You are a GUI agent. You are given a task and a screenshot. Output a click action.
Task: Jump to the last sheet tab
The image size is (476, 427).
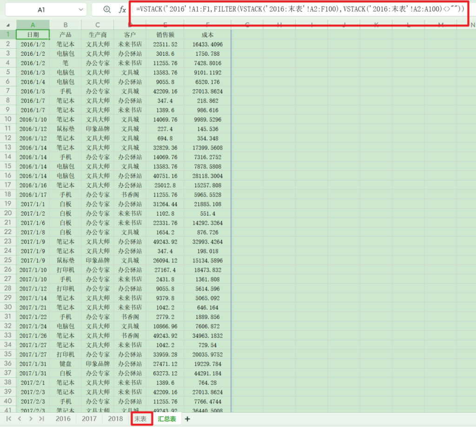click(42, 419)
